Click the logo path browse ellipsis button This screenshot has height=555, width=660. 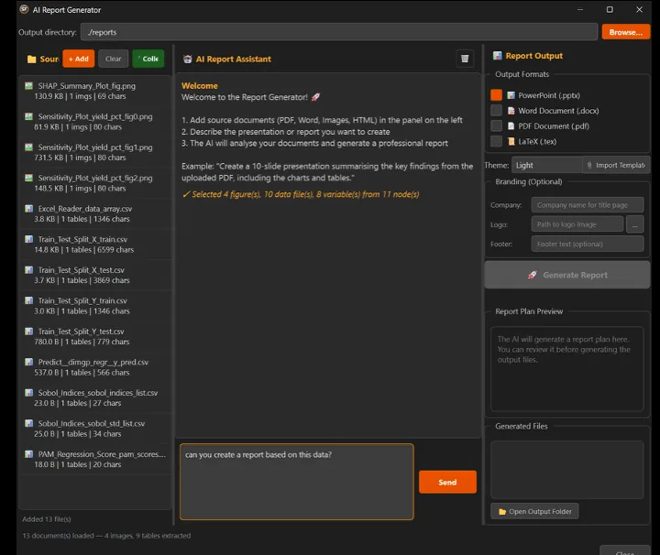634,224
